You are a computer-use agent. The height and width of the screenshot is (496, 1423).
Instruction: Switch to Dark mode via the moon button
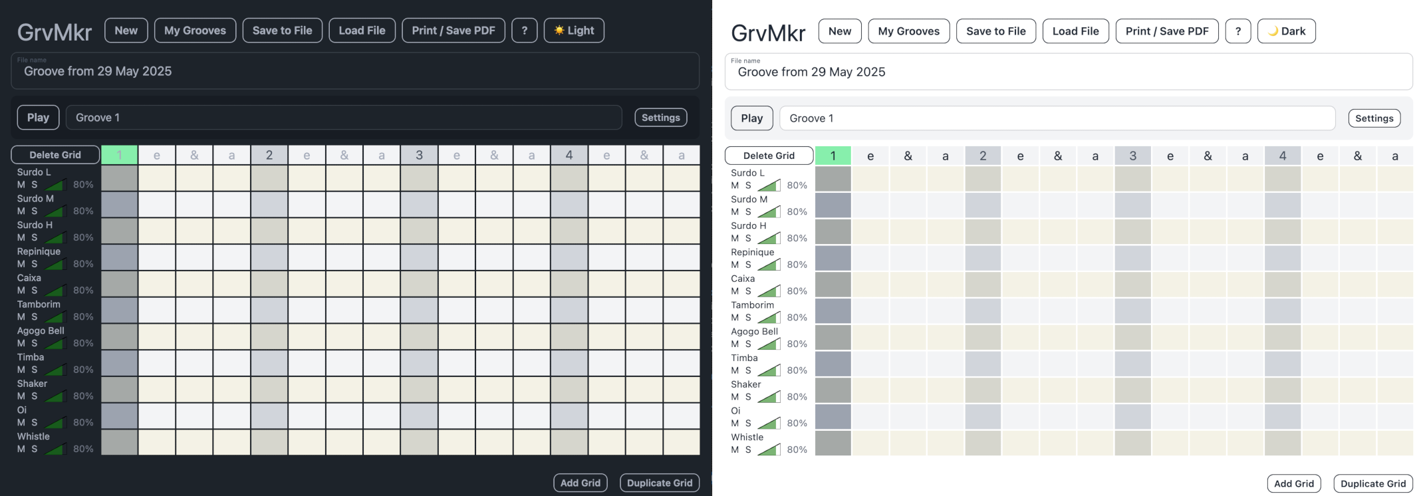[1286, 31]
